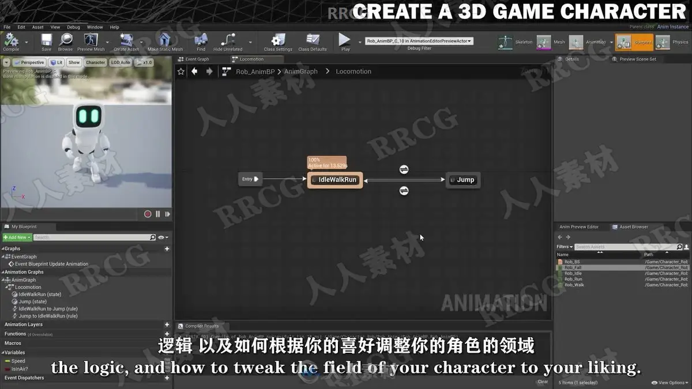
Task: Click Jump to IdleWalkRun transition icon
Action: pyautogui.click(x=404, y=191)
